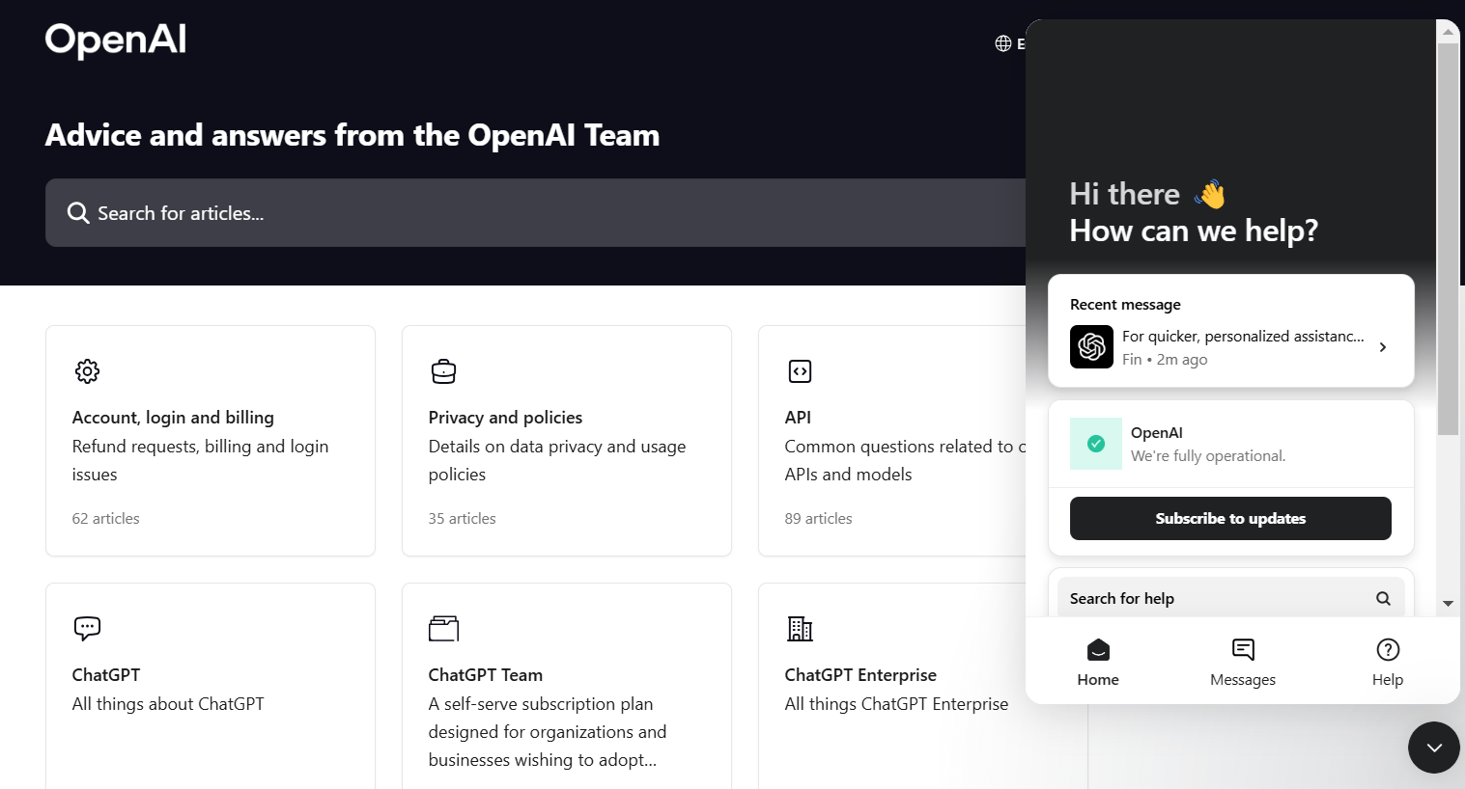The height and width of the screenshot is (789, 1465).
Task: Click the code brackets icon on API card
Action: [x=800, y=370]
